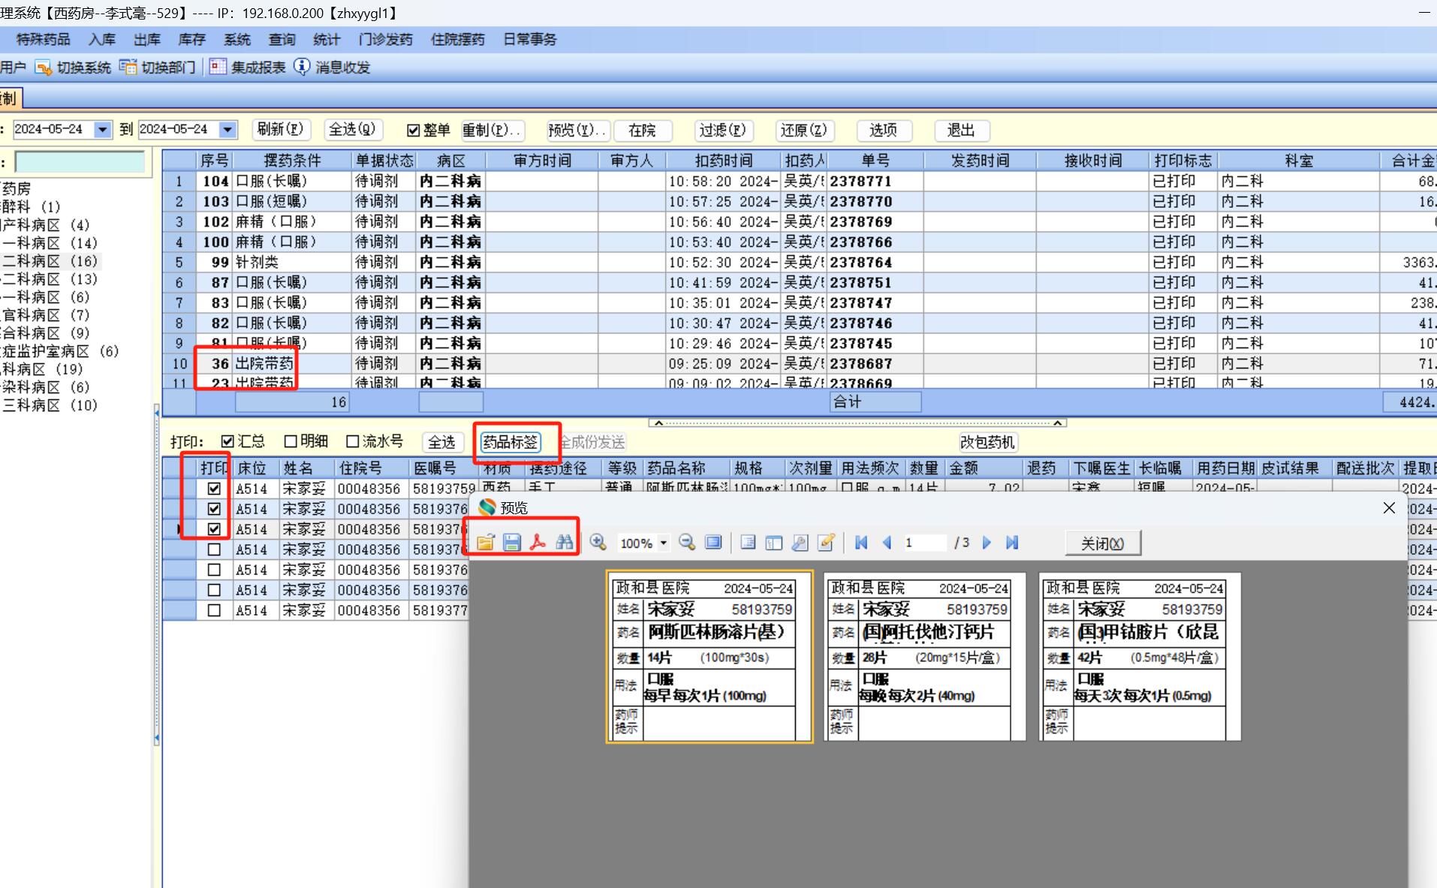Select label thumbnail 阿托伐他汀钙片

tap(925, 657)
